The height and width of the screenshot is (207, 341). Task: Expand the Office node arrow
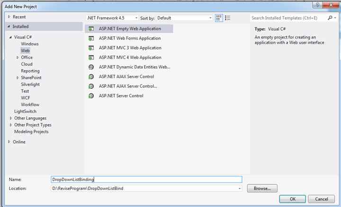[18, 58]
